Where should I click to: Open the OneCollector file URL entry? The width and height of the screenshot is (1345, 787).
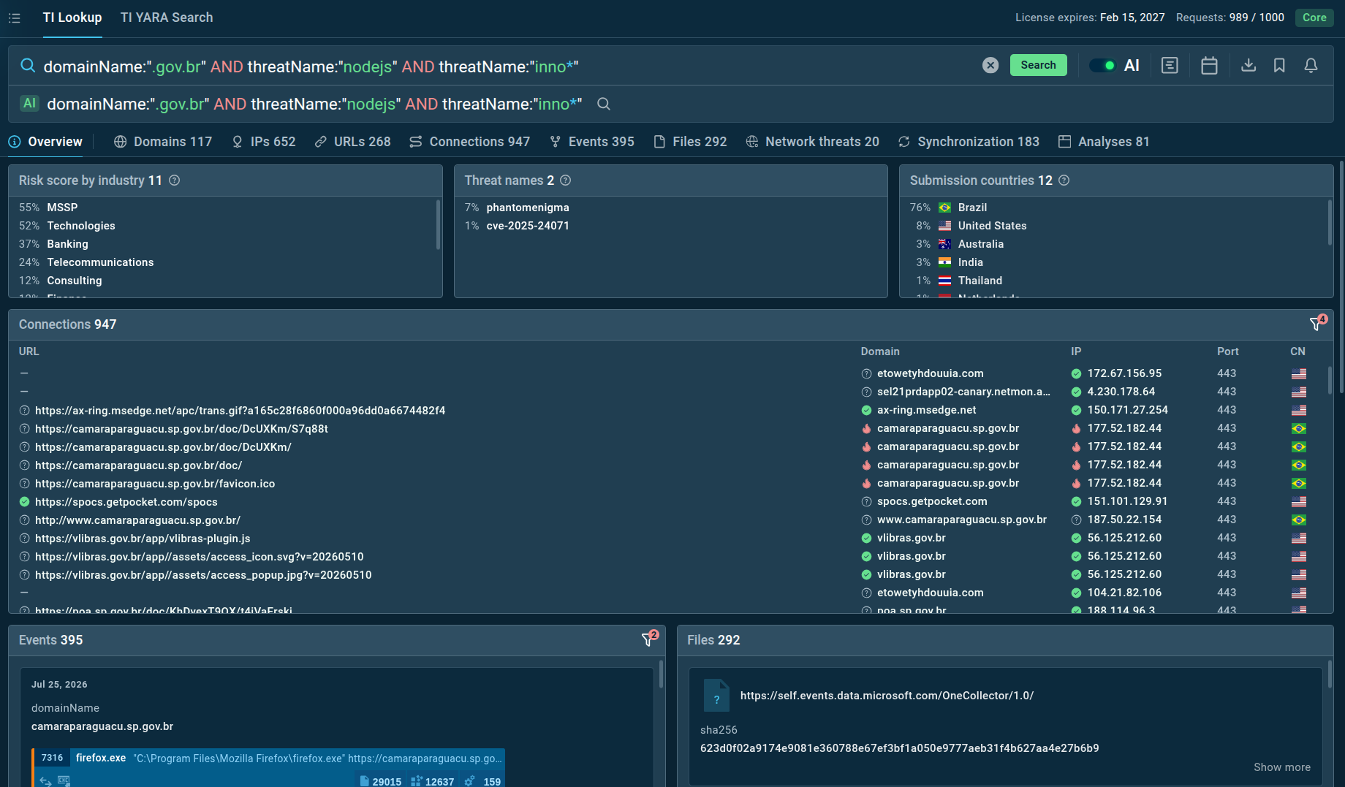[887, 696]
